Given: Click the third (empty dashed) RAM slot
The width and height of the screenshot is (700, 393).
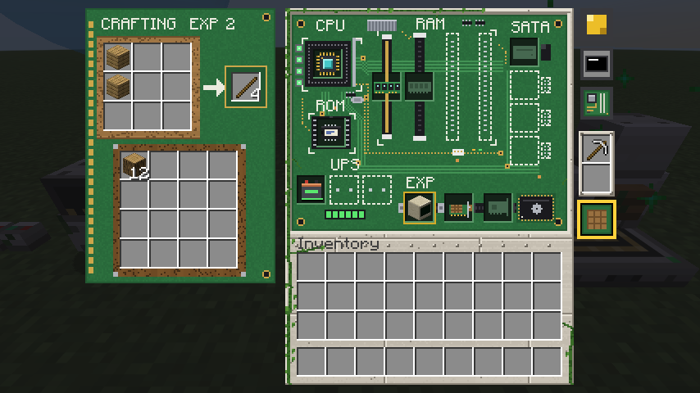Looking at the screenshot, I should point(452,87).
